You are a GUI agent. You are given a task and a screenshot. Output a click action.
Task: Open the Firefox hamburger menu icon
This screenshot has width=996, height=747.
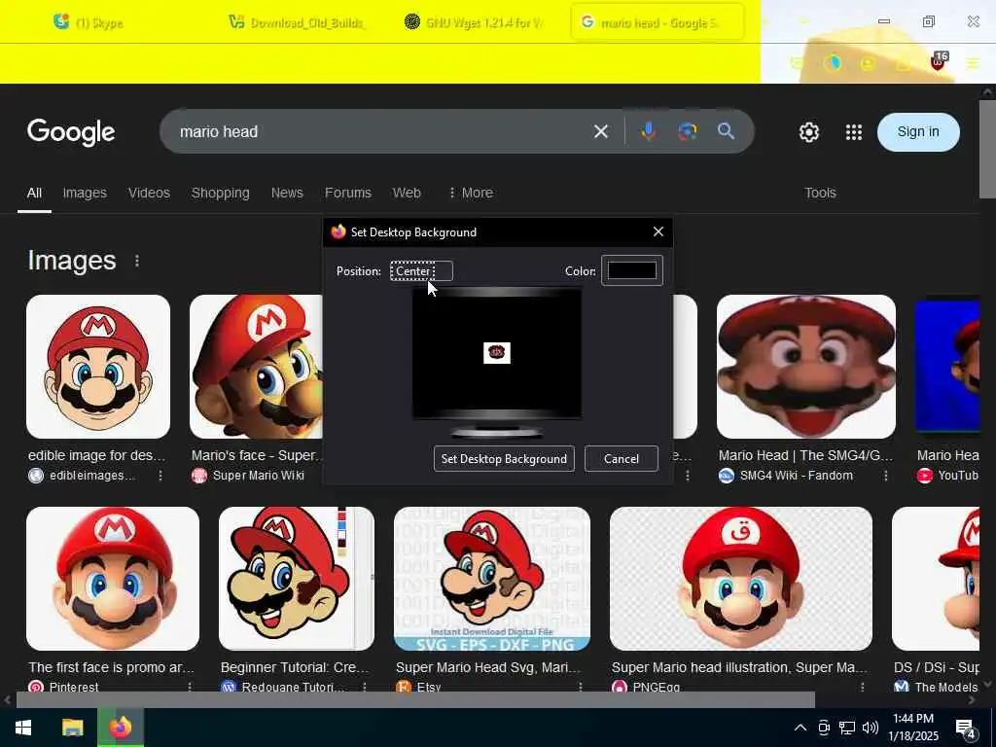point(973,63)
